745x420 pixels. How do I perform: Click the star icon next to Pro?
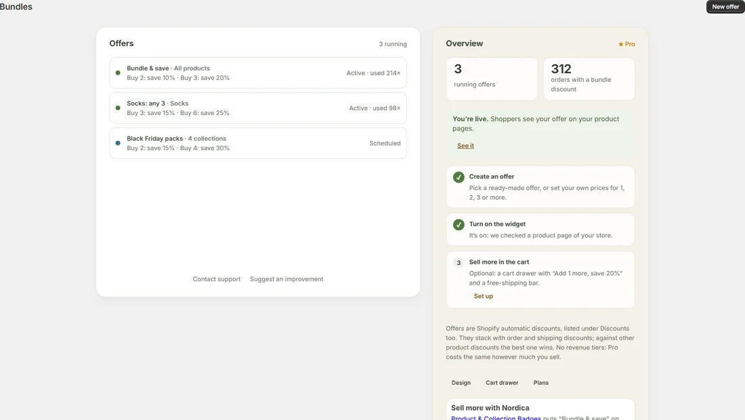(620, 44)
